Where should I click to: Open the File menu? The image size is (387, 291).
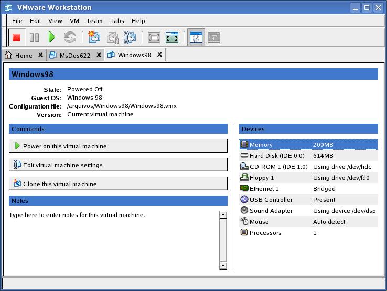[17, 21]
